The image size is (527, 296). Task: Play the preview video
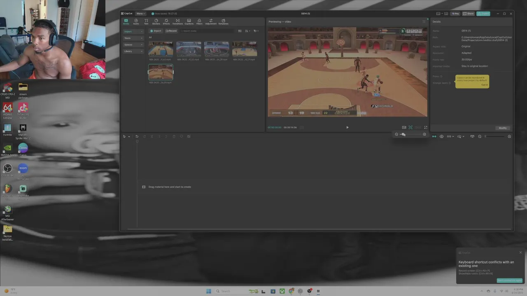(347, 127)
